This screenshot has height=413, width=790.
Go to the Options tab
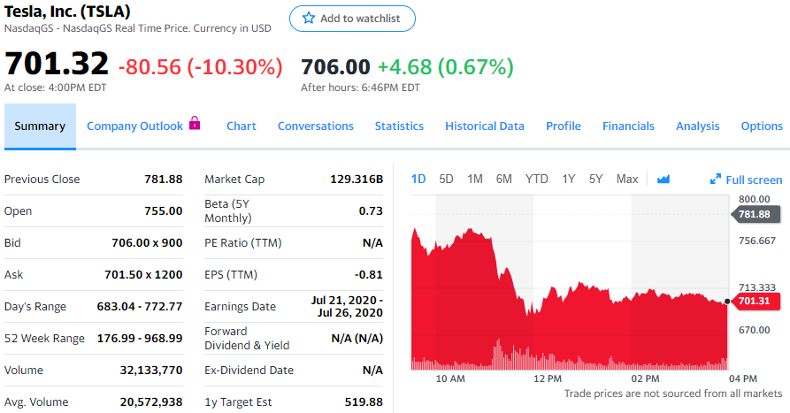click(x=762, y=126)
